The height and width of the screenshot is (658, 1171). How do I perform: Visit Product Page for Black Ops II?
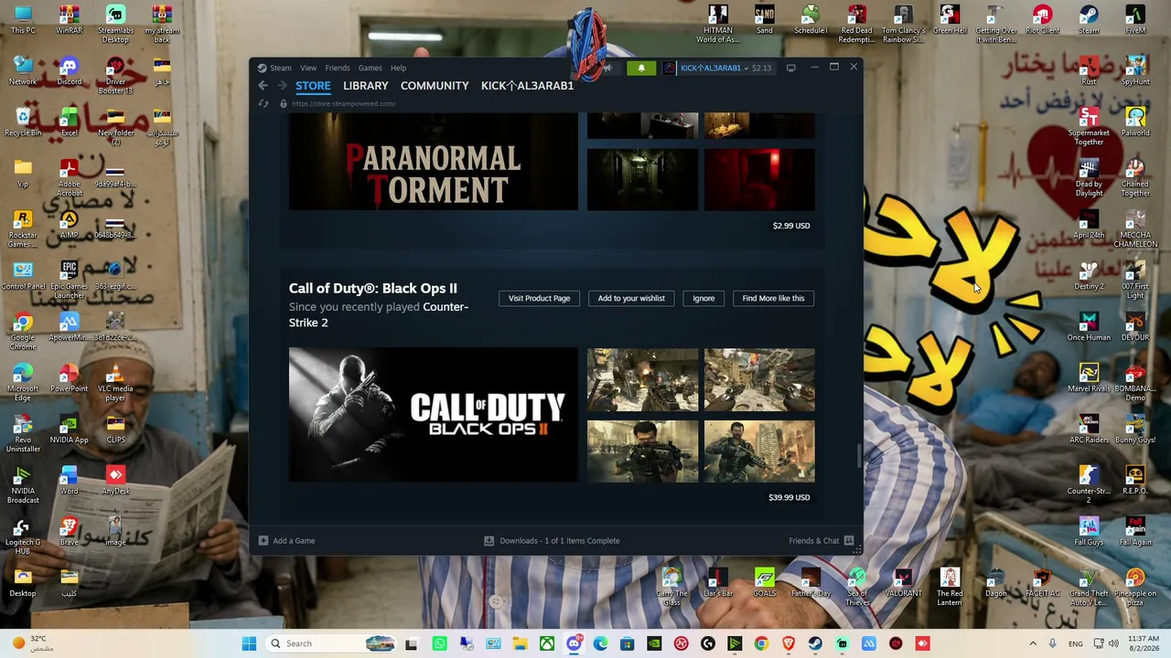pyautogui.click(x=539, y=298)
